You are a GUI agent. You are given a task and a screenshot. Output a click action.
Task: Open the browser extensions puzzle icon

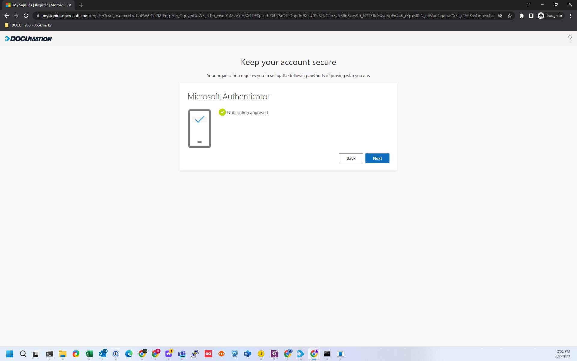coord(521,15)
